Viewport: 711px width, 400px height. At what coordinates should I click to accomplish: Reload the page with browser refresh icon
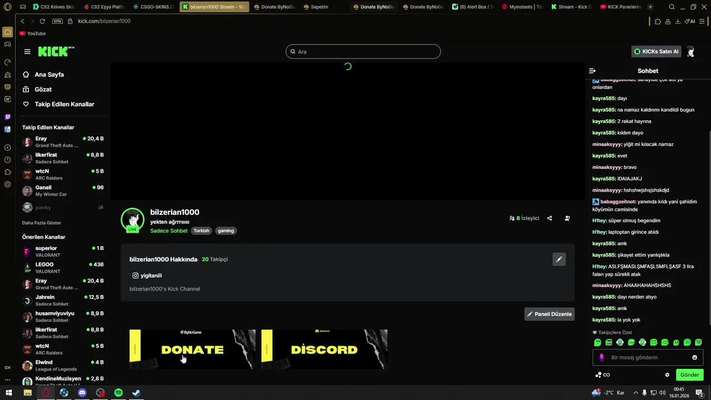tap(43, 21)
